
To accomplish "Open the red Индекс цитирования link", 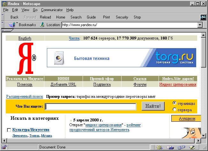I will click(178, 84).
